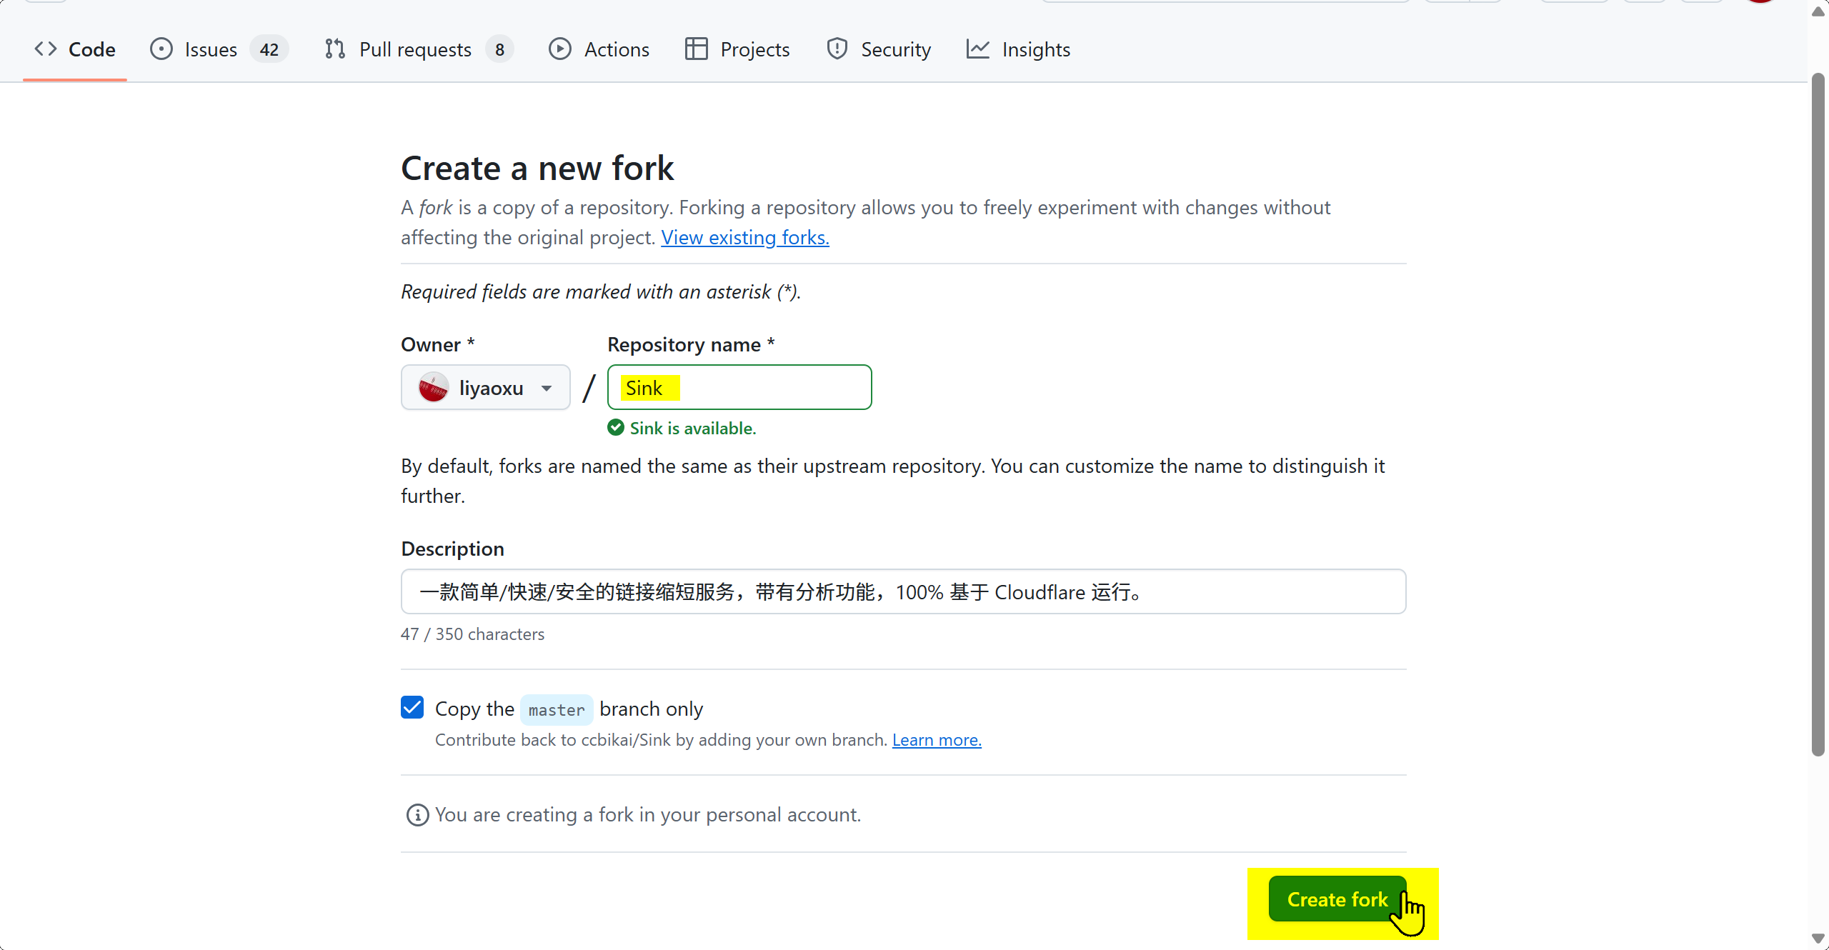
Task: Open the Owner dropdown showing liyaoxu
Action: click(486, 388)
